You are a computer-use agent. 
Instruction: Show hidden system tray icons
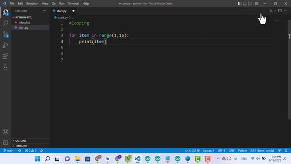pyautogui.click(x=218, y=159)
